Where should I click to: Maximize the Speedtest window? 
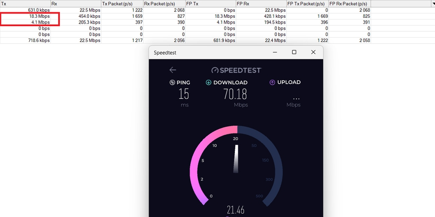[x=294, y=52]
